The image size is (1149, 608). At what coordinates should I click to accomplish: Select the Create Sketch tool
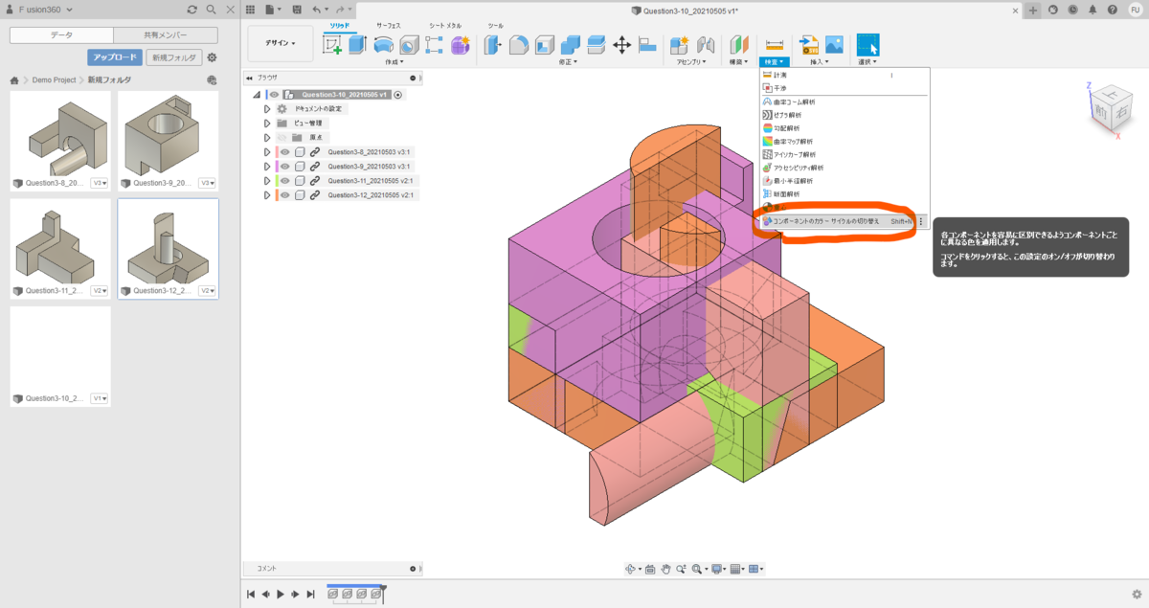pyautogui.click(x=333, y=44)
